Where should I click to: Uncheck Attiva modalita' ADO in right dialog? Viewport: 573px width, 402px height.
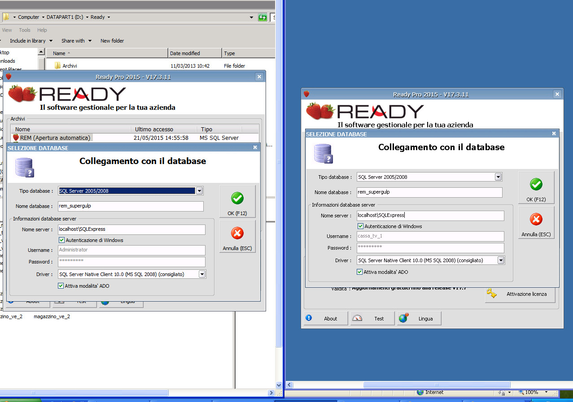tap(359, 272)
